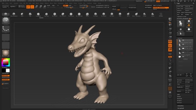Toggle Edit mode button

[28, 7]
